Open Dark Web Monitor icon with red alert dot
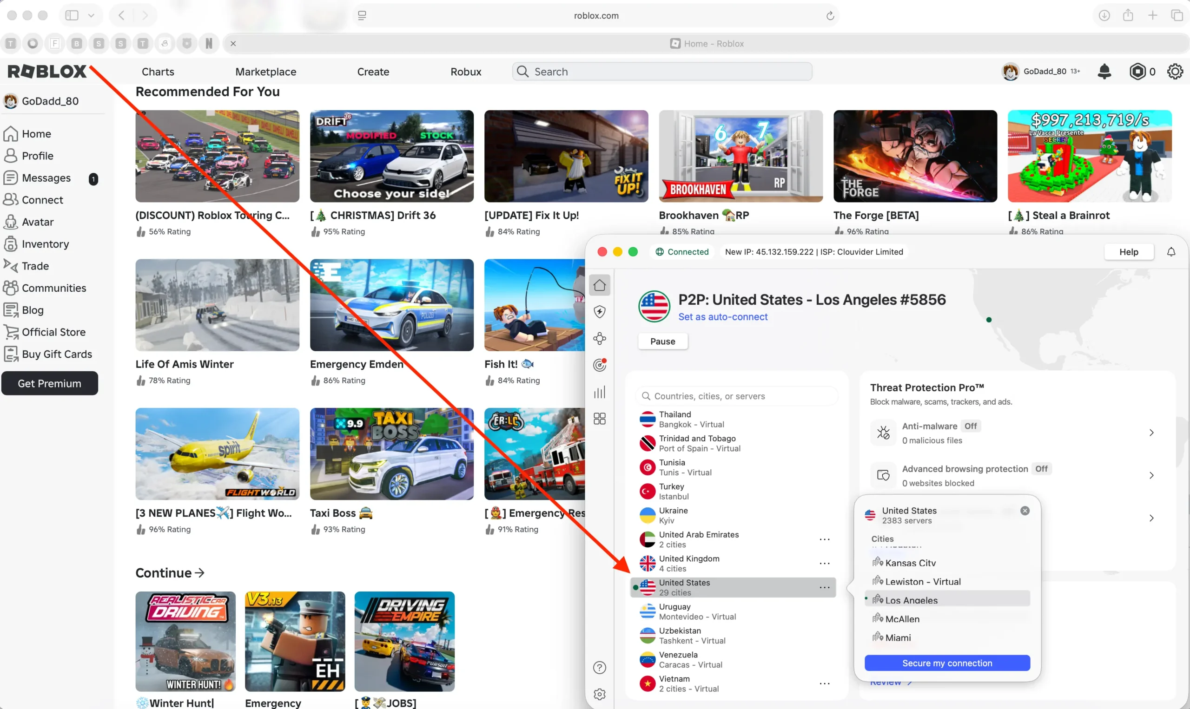 (x=599, y=365)
